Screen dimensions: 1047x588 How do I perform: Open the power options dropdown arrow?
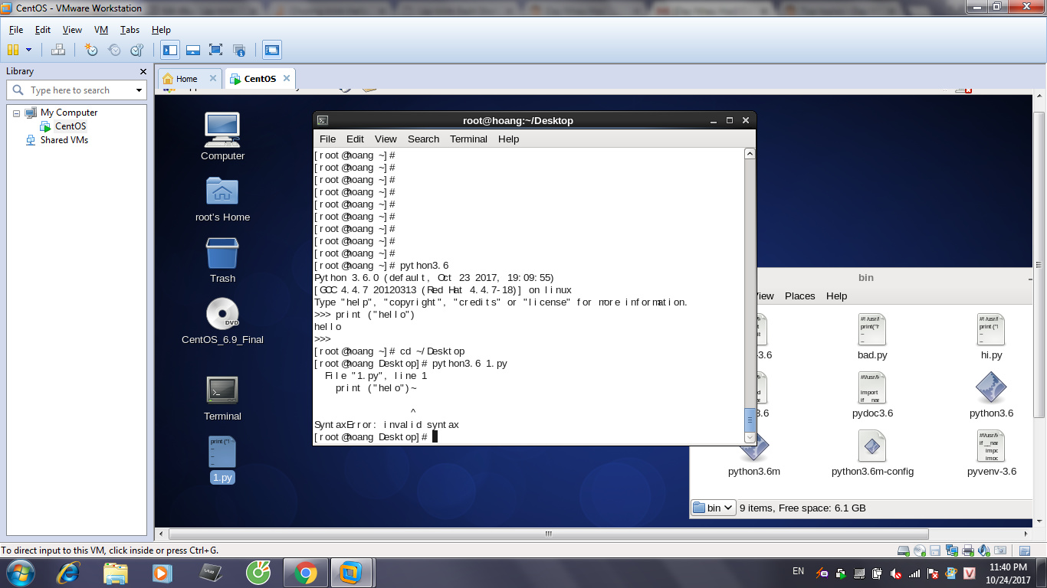[29, 50]
